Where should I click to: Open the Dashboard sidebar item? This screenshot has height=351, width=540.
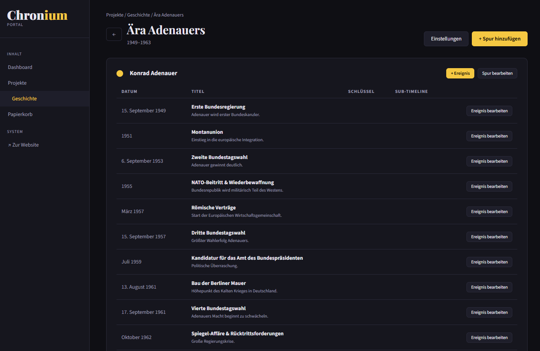click(20, 67)
